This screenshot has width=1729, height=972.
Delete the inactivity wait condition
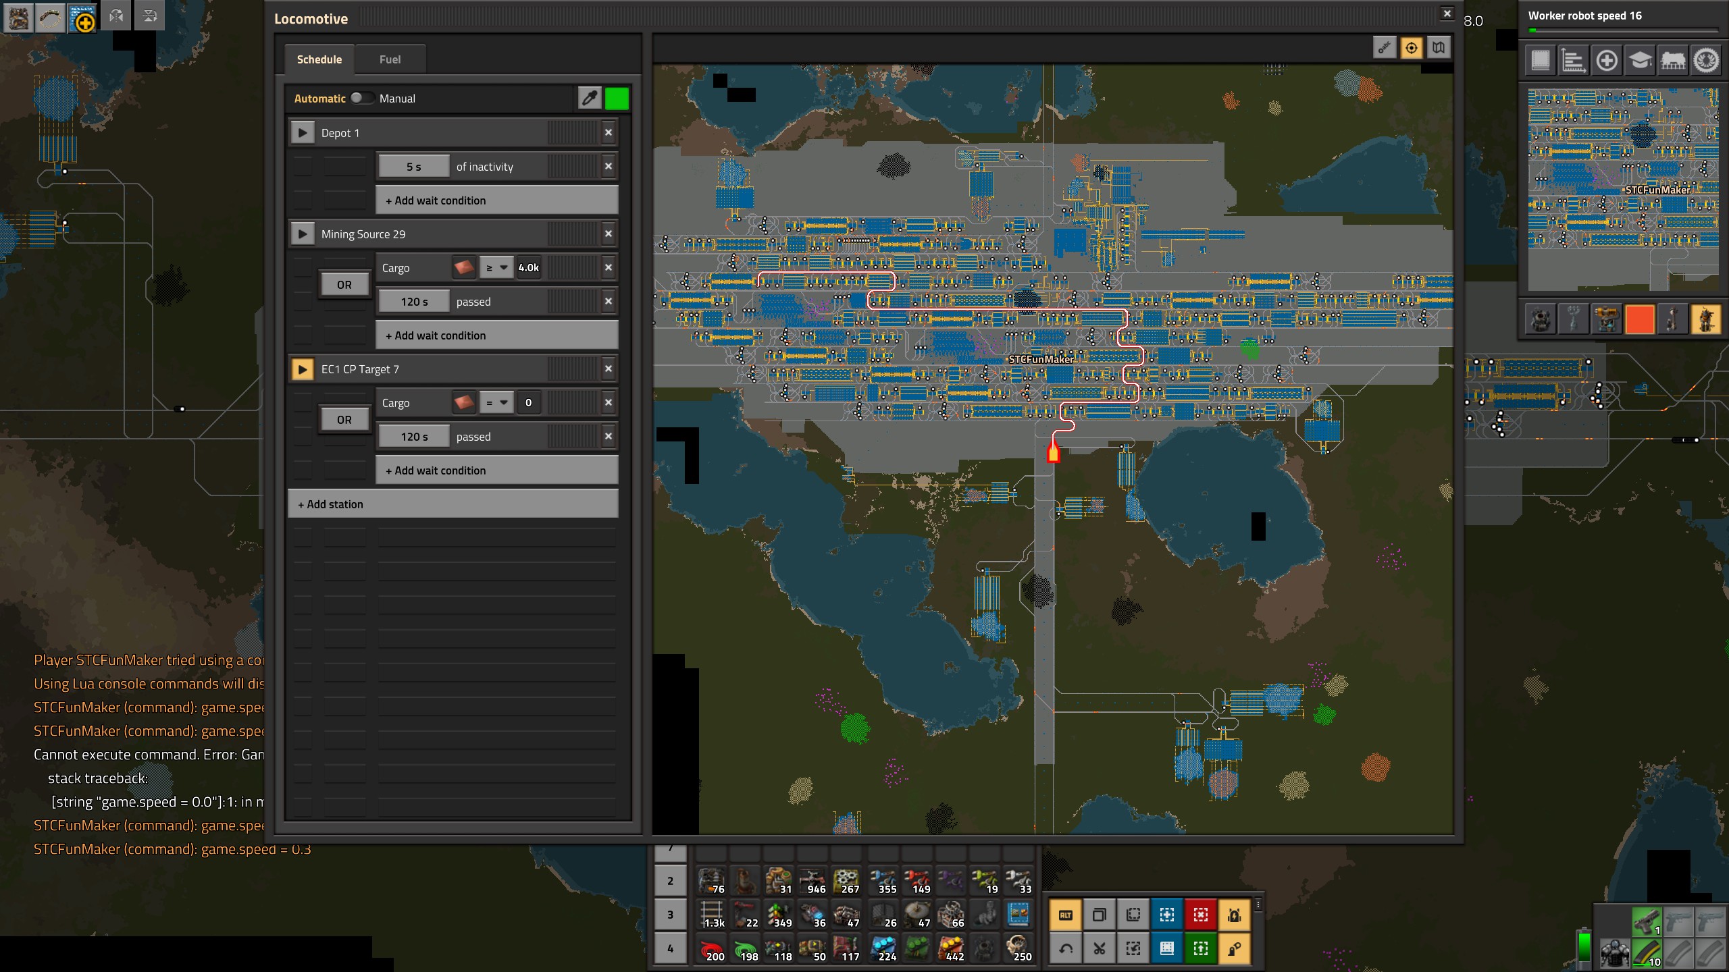pos(609,167)
